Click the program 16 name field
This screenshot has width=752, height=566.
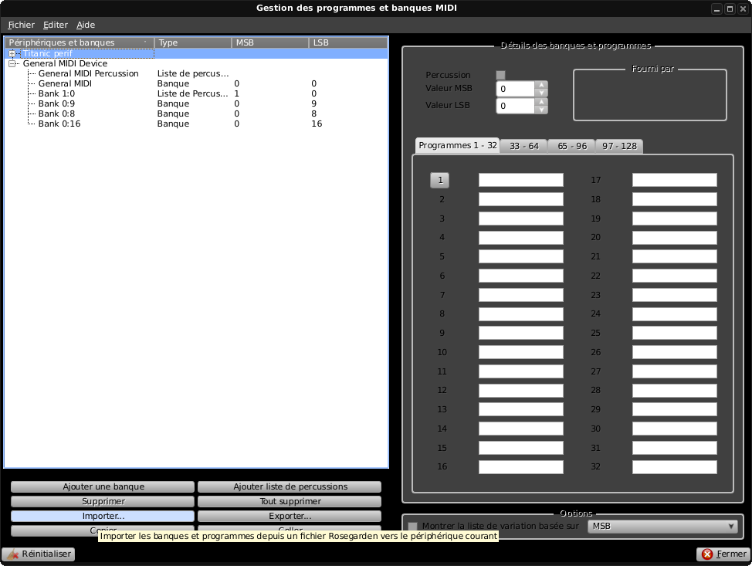tap(521, 466)
